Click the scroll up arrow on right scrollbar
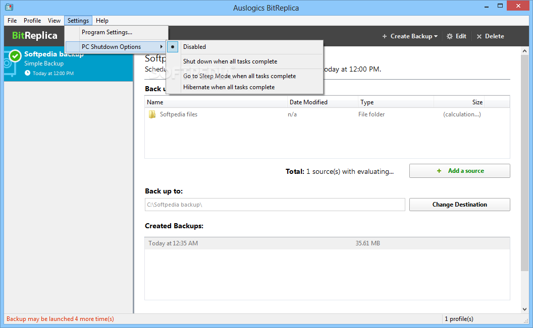This screenshot has width=533, height=328. [524, 51]
